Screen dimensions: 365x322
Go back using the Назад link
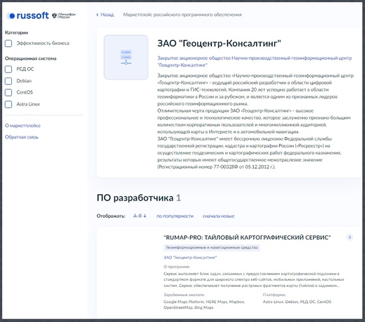pyautogui.click(x=105, y=15)
